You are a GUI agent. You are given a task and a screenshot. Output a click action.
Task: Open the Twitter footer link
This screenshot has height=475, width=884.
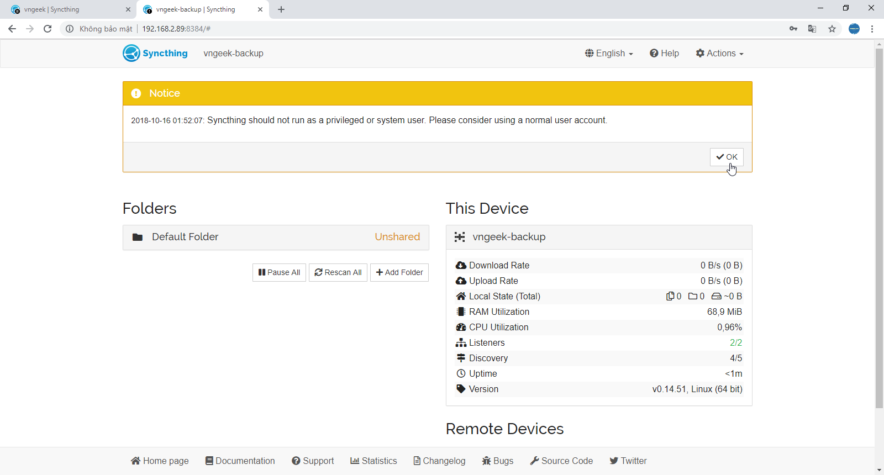click(x=628, y=461)
